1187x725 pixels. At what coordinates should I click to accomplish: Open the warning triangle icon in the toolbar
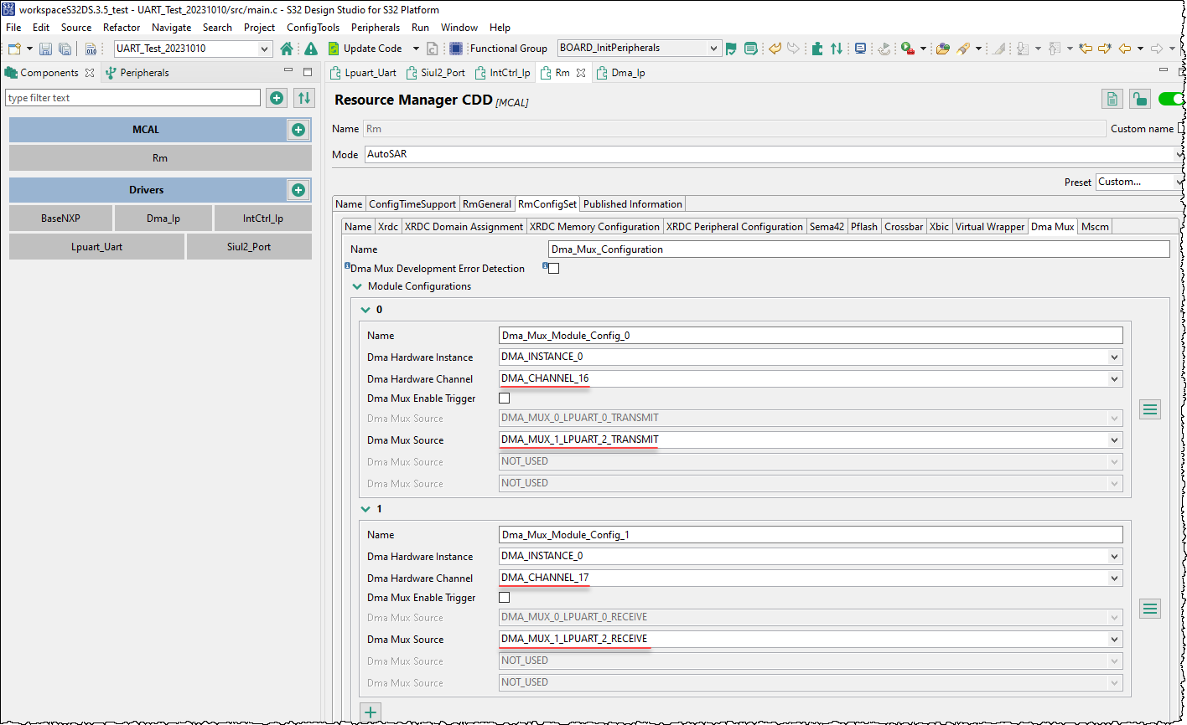(x=309, y=48)
